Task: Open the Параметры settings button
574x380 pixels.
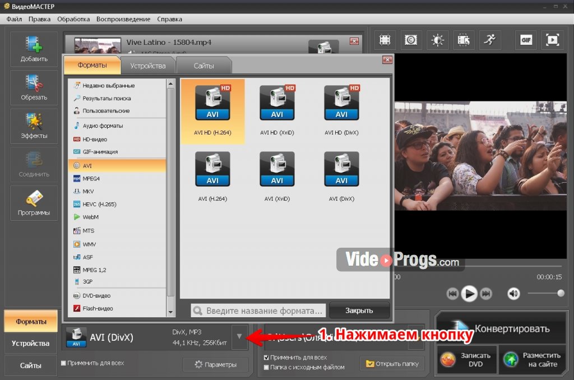Action: click(216, 365)
